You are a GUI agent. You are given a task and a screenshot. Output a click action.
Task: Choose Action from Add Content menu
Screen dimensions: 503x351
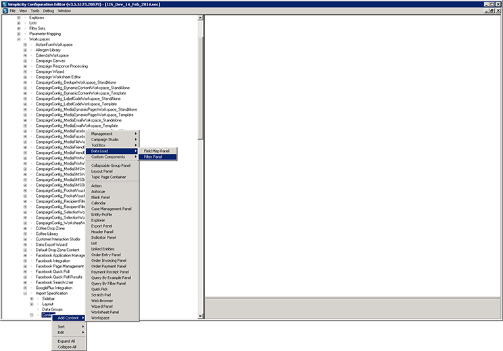112,186
